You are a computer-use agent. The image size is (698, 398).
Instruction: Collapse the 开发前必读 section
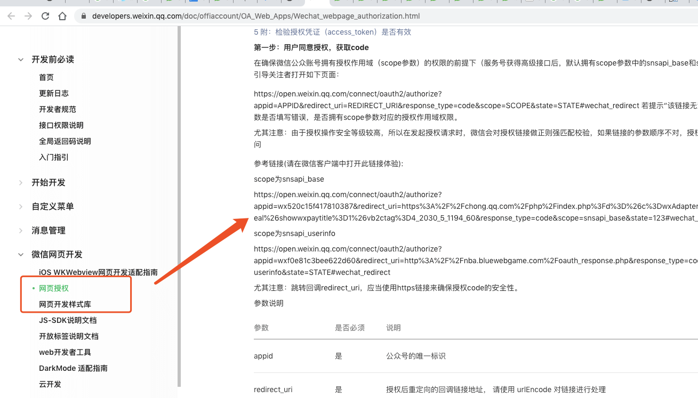click(x=21, y=60)
